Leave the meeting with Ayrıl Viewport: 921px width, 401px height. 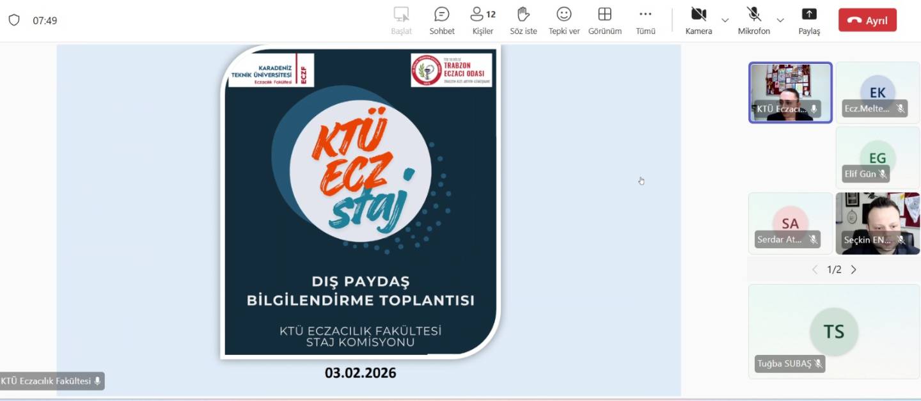pos(867,20)
